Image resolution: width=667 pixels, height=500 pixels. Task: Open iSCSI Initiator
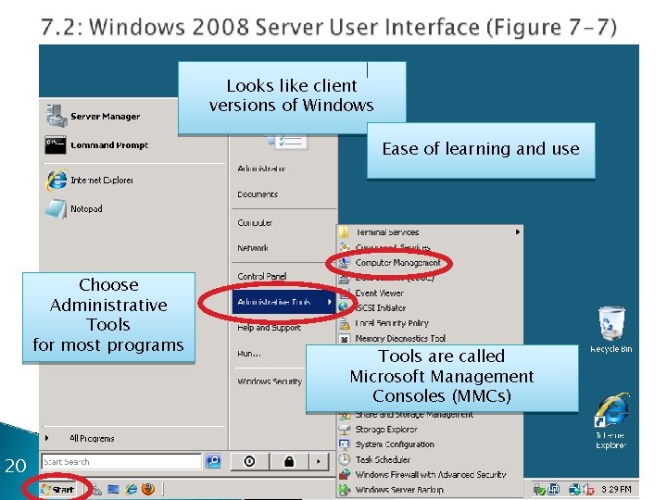[381, 307]
